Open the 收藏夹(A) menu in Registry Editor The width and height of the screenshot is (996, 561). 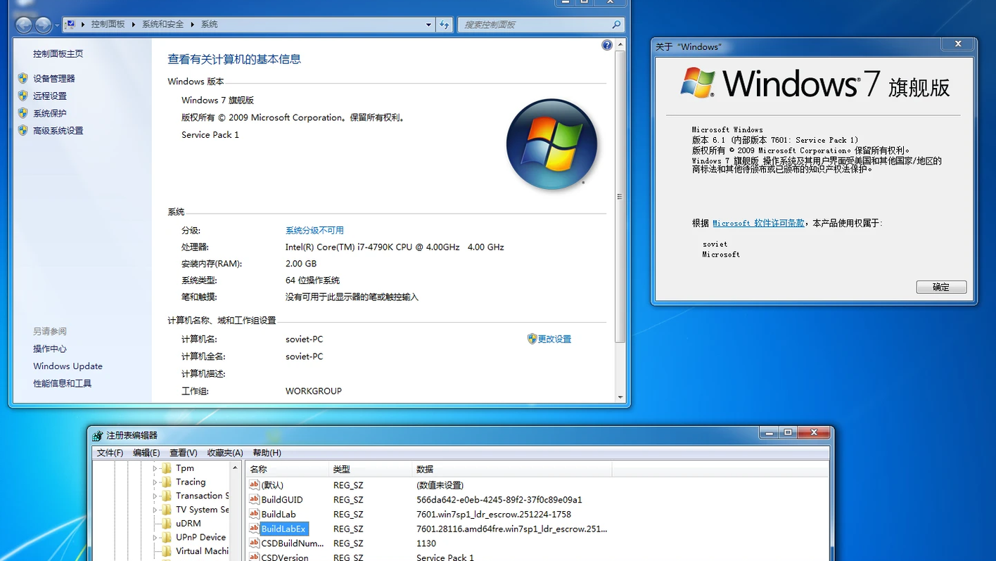225,453
